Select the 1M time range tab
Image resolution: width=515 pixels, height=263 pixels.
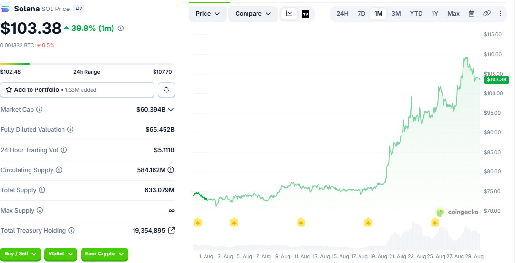(378, 14)
